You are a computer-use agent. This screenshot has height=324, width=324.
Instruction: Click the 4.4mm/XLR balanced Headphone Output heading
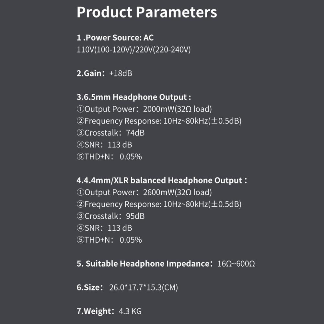162,180
